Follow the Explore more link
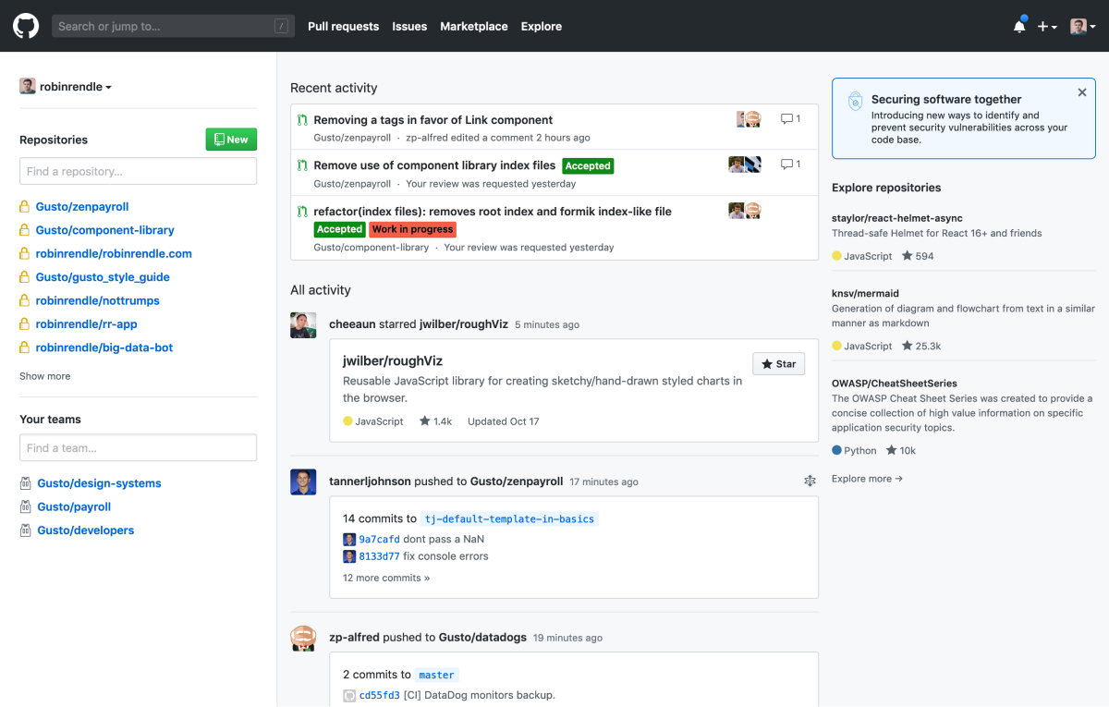The height and width of the screenshot is (707, 1109). tap(867, 479)
